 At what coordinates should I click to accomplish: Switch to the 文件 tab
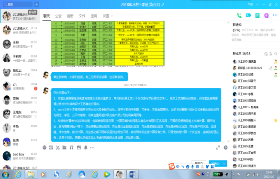pyautogui.click(x=82, y=16)
